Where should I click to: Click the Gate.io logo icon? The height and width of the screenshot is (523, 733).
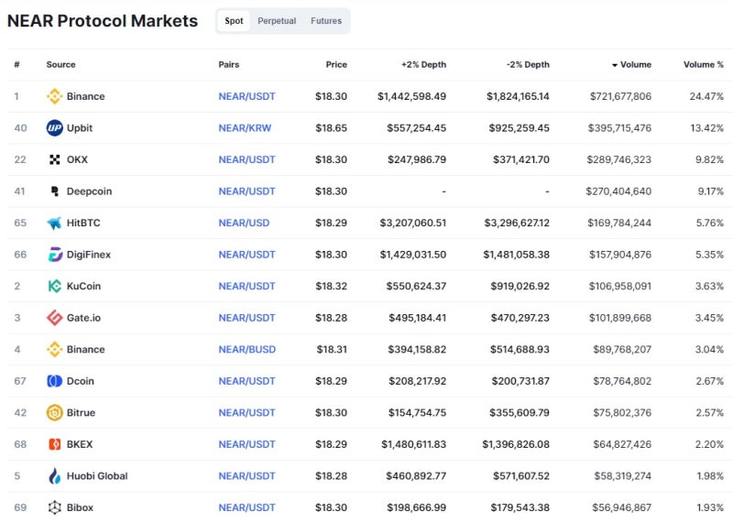pos(54,318)
